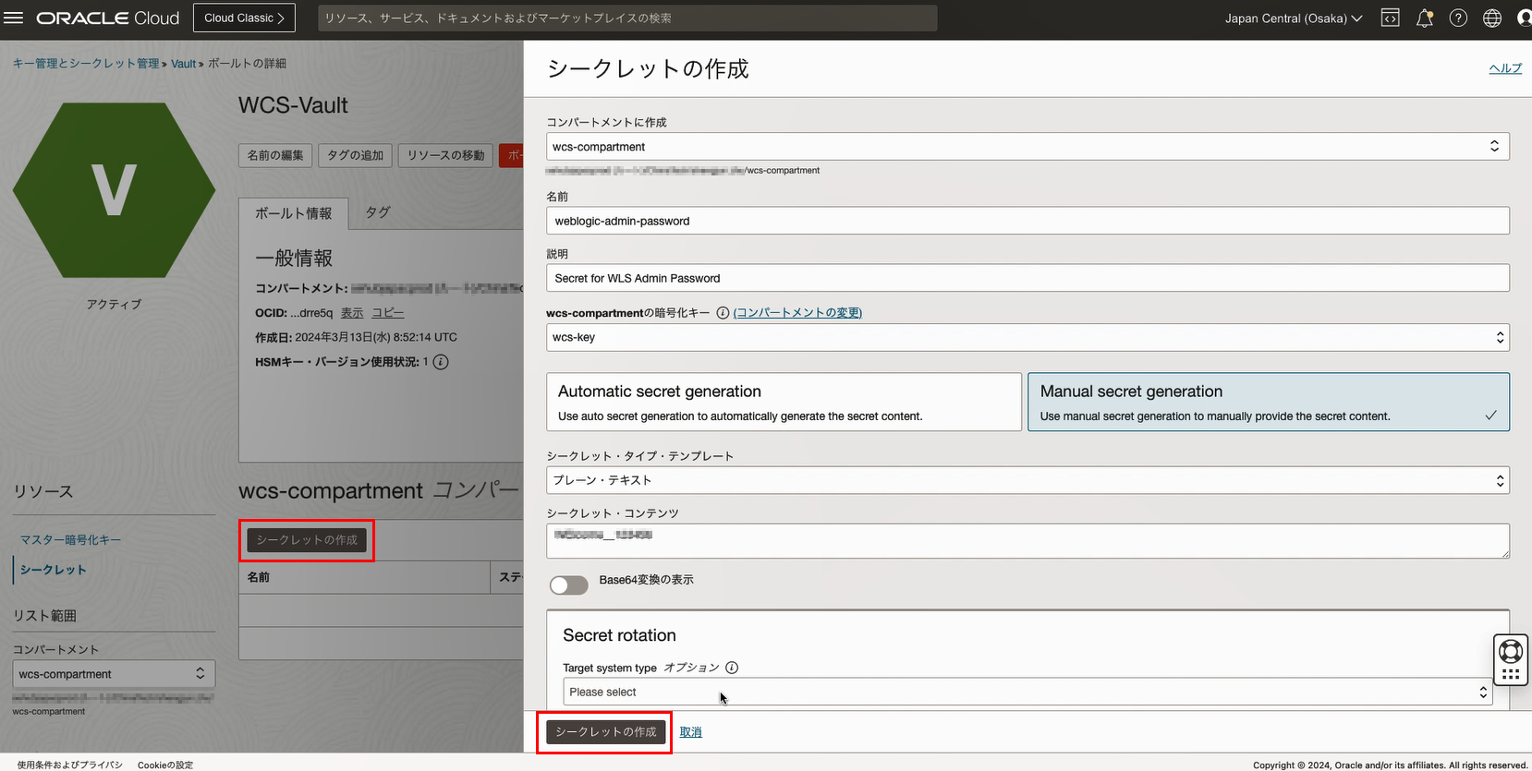Click 名前の編集 button
This screenshot has height=771, width=1532.
click(x=275, y=155)
